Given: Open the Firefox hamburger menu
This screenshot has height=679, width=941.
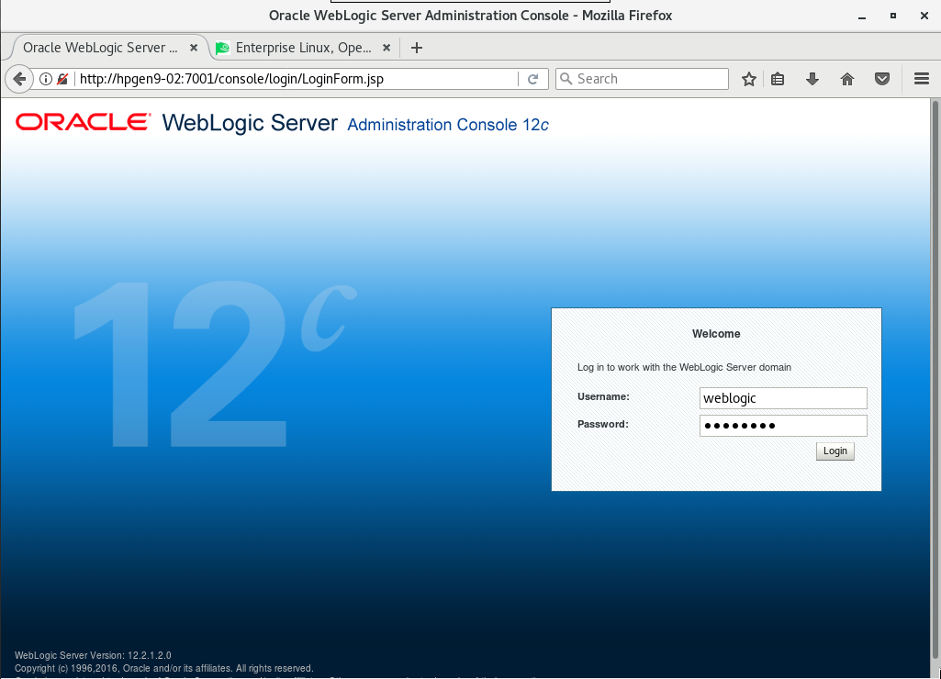Looking at the screenshot, I should tap(921, 79).
